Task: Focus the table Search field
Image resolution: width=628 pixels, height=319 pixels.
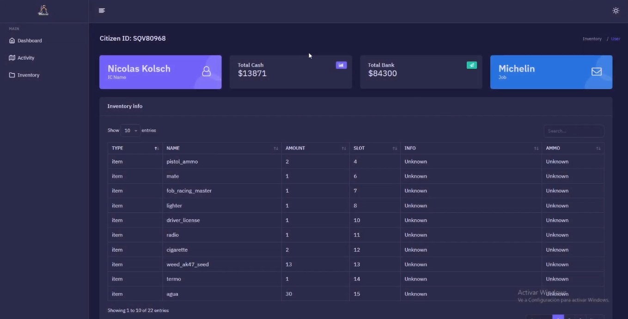Action: coord(573,131)
